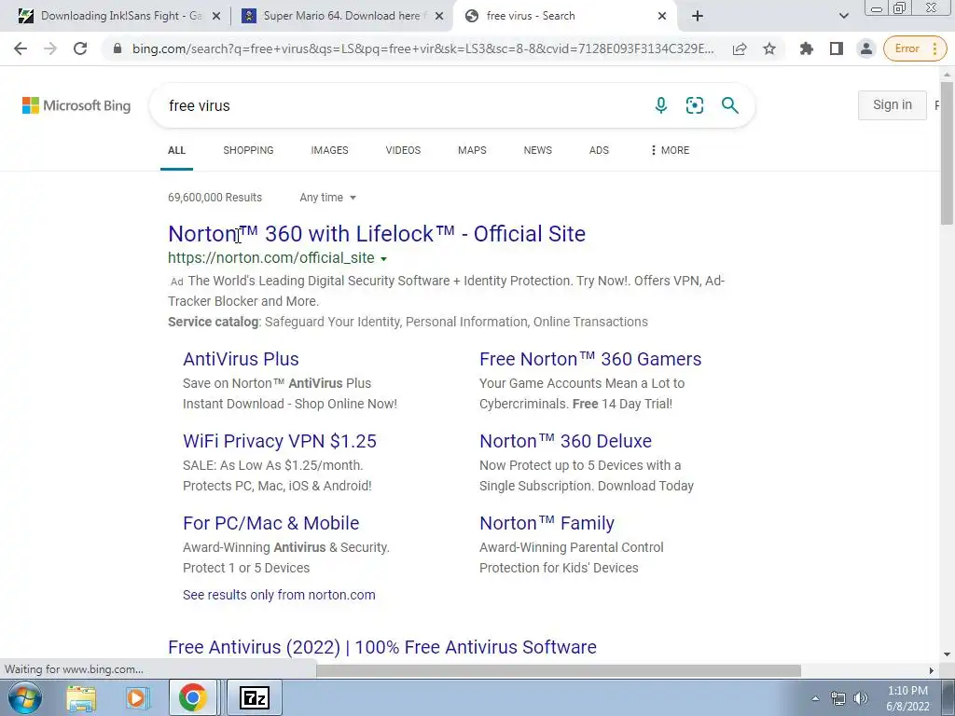The image size is (955, 716).
Task: Switch to MAPS results
Action: [x=472, y=150]
